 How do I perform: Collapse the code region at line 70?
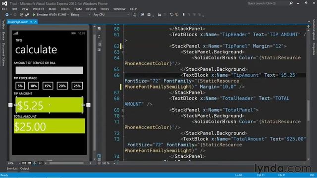[123, 116]
